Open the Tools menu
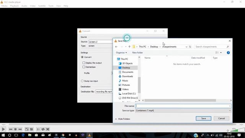245x138 pixels. pyautogui.click(x=51, y=6)
